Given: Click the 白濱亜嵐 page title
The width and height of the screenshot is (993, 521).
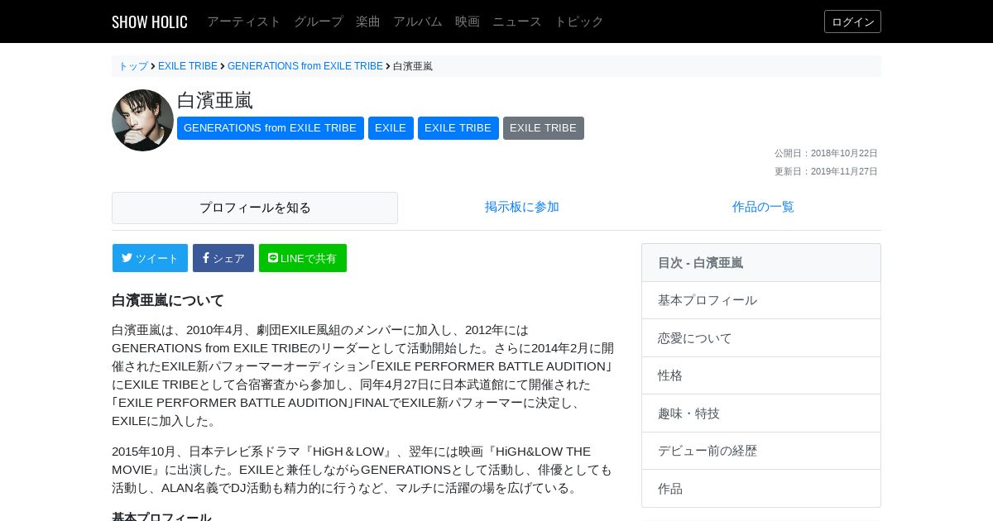Looking at the screenshot, I should [215, 100].
